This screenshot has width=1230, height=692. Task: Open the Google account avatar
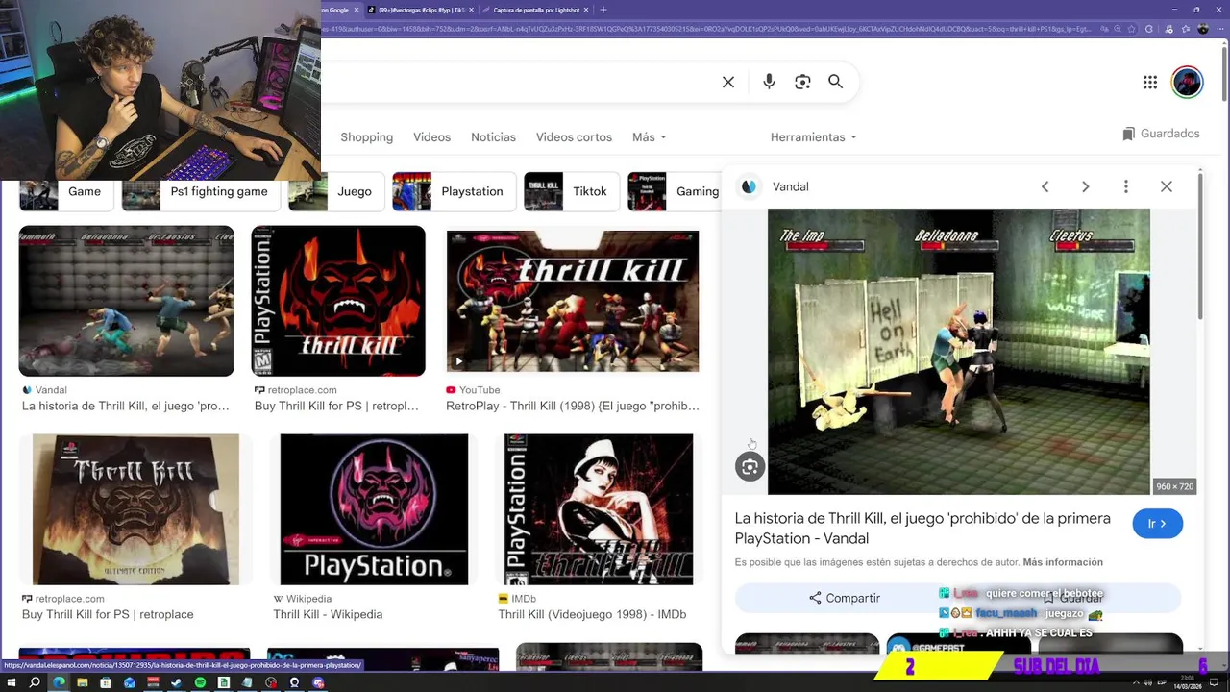click(x=1188, y=83)
